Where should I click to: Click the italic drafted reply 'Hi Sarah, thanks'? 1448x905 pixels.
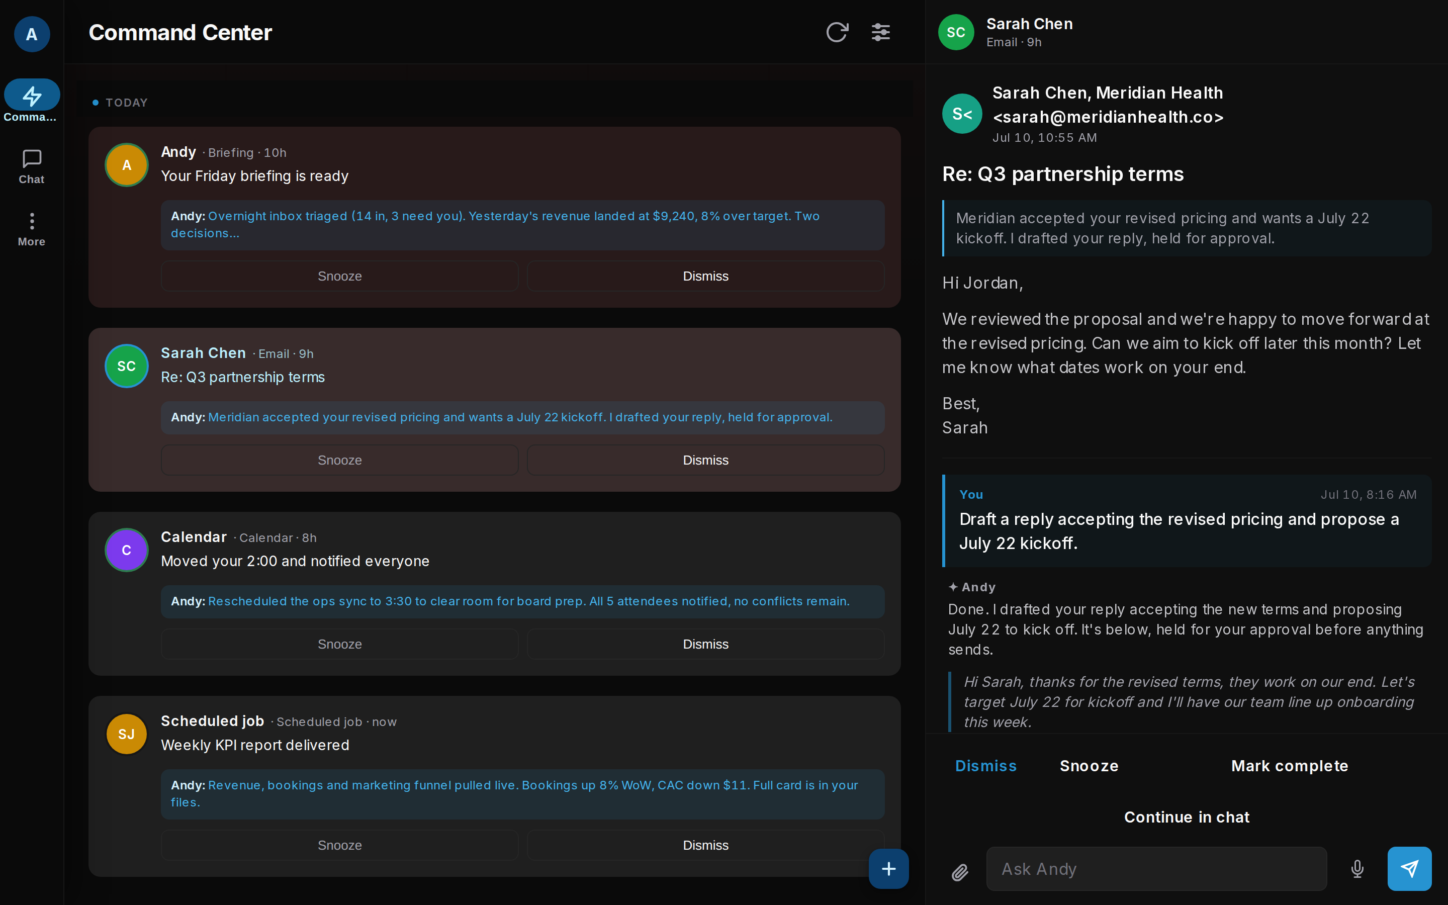[x=1189, y=701]
